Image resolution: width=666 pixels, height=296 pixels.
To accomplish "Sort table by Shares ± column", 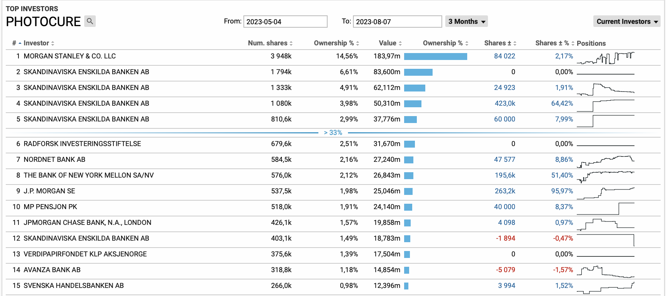I will pos(500,43).
